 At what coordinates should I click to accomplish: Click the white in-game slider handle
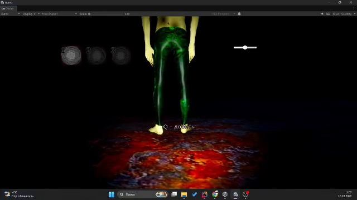(x=245, y=47)
